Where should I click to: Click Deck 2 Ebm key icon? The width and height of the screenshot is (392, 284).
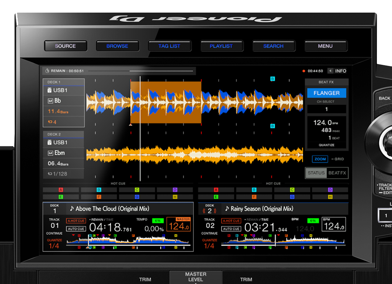50,153
